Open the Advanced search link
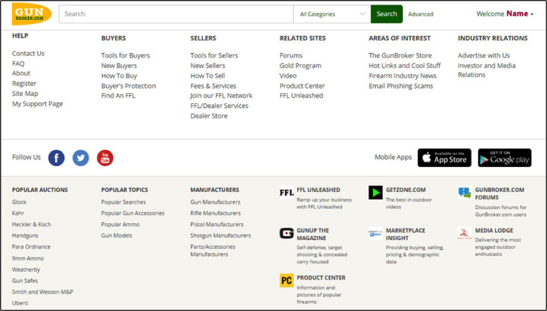547x311 pixels. (x=421, y=15)
